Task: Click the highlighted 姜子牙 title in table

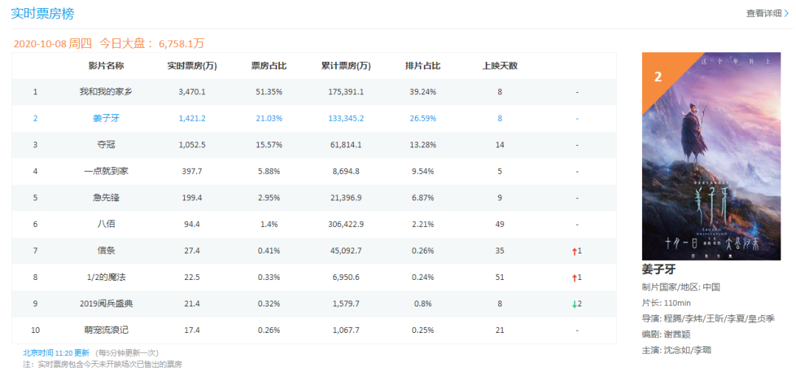Action: point(106,119)
